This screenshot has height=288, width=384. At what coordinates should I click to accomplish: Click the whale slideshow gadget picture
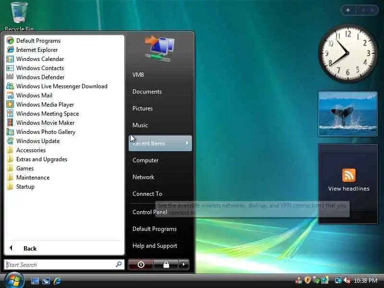click(x=348, y=114)
